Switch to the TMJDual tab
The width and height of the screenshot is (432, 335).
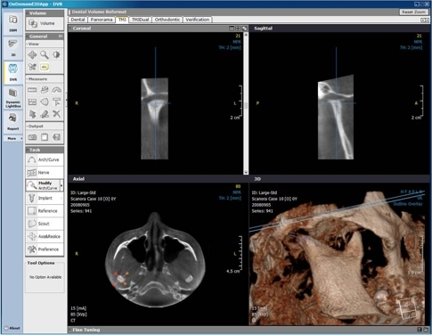[x=140, y=20]
